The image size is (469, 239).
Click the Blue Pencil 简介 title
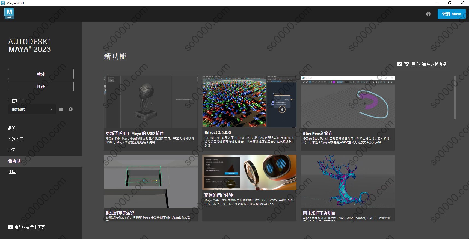point(317,133)
